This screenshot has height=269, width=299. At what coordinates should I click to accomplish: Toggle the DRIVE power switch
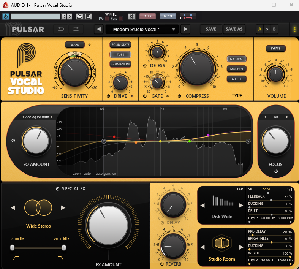point(108,96)
